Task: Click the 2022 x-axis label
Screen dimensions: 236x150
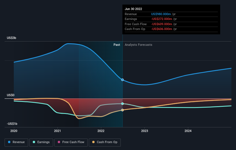Action: pos(101,131)
